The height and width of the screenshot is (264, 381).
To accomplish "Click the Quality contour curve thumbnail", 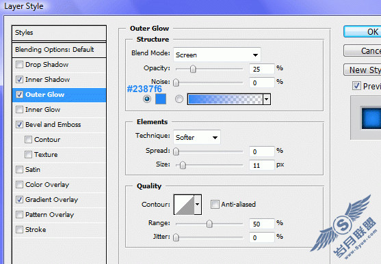I will 184,205.
